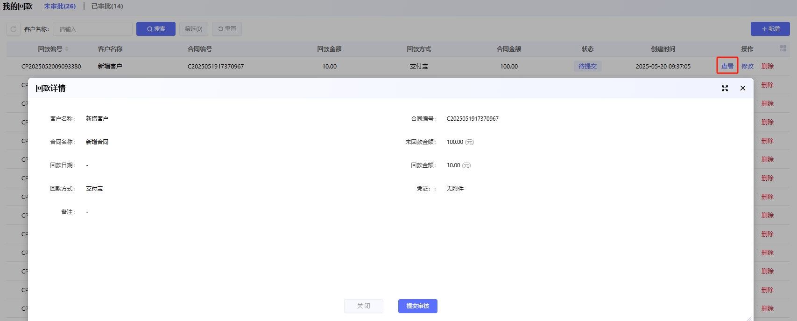Sort by 回款编号 column arrows

[x=67, y=49]
